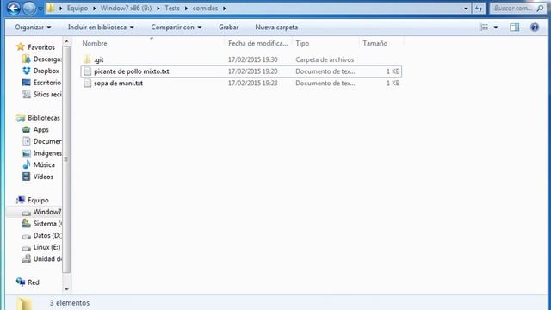Refresh the folder with the refresh icon
Image resolution: width=551 pixels, height=310 pixels.
point(479,9)
